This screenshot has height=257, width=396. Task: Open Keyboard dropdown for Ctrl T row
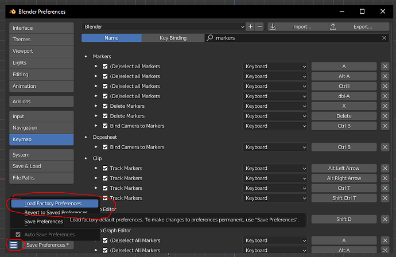275,188
